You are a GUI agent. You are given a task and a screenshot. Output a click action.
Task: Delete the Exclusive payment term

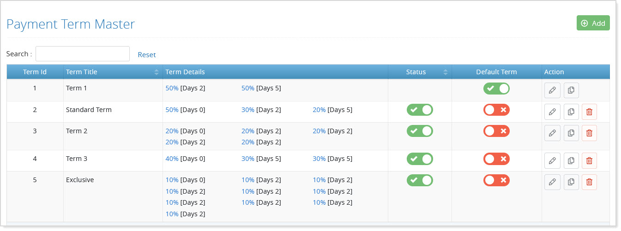589,182
